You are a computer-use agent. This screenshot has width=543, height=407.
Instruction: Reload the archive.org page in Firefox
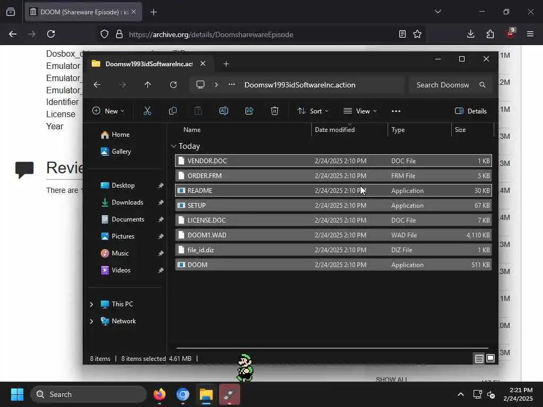pos(51,34)
